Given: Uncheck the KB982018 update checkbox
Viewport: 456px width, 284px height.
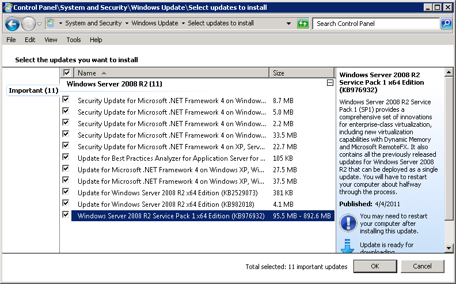Looking at the screenshot, I should point(66,203).
